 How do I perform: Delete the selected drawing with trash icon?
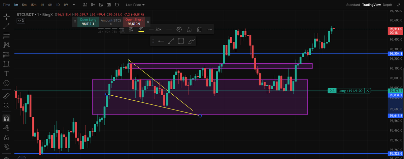pos(199,29)
